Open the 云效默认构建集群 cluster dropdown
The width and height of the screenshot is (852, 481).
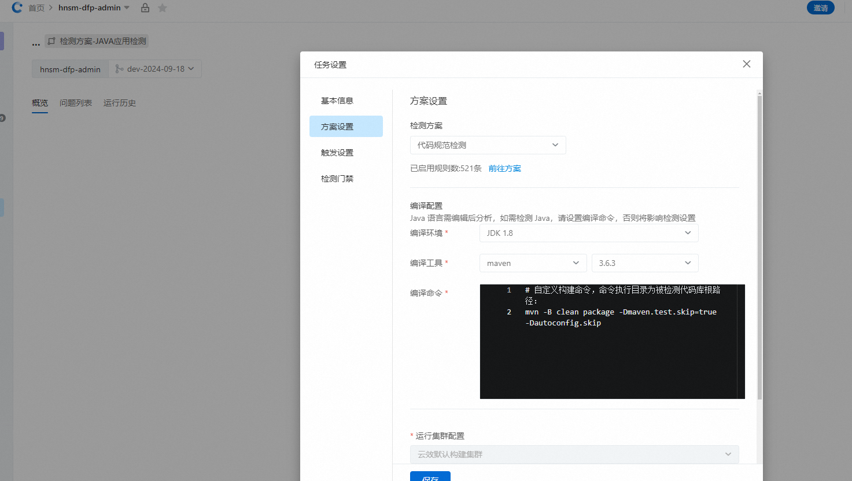coord(574,454)
